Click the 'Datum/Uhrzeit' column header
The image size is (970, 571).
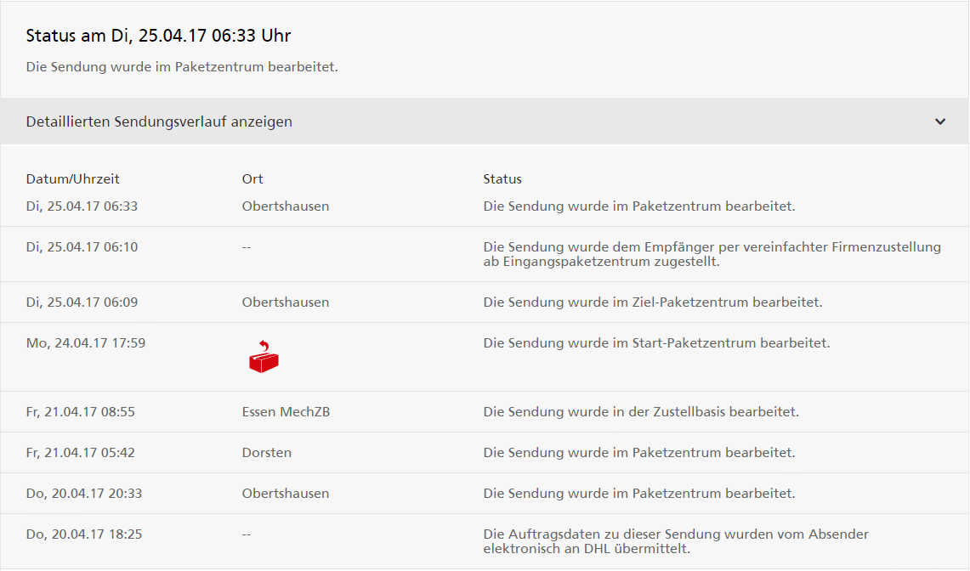pyautogui.click(x=72, y=178)
